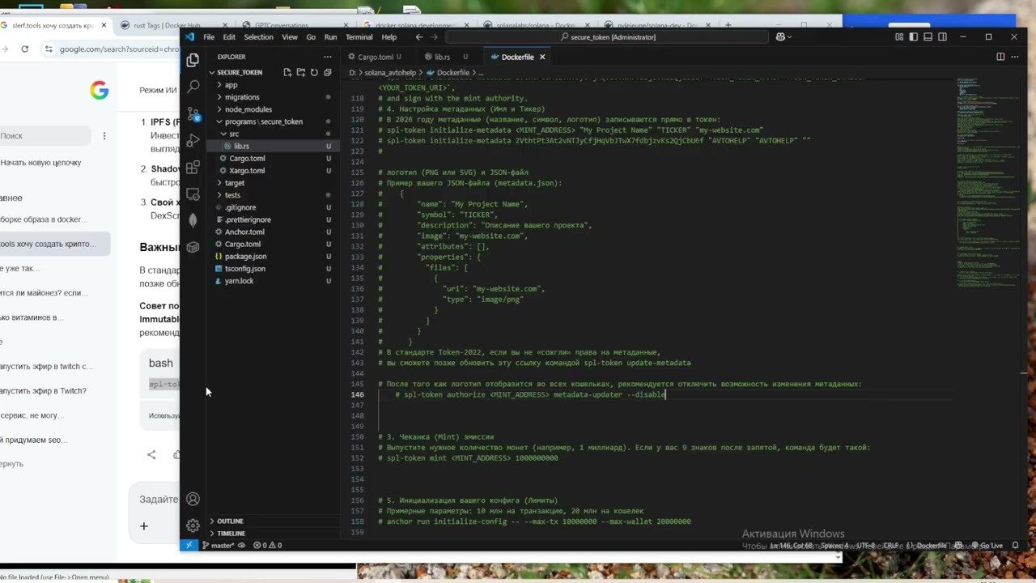Collapse the SECURE_TOKEN root section
Image resolution: width=1036 pixels, height=583 pixels.
click(240, 72)
